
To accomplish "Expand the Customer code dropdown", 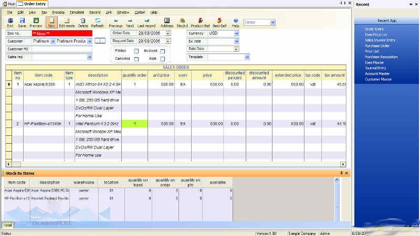I will point(52,41).
